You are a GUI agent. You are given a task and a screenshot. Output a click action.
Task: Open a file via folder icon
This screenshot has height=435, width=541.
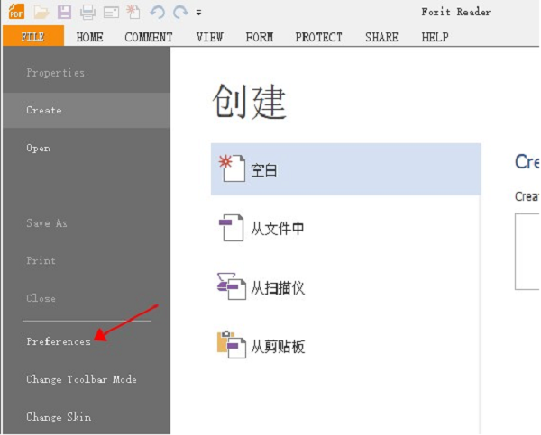pyautogui.click(x=41, y=13)
